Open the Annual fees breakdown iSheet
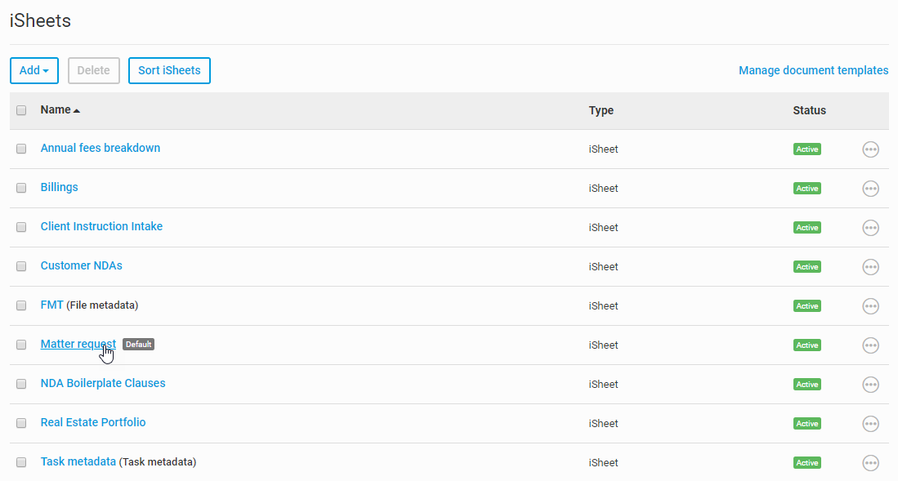Screen dimensions: 898x481 (x=101, y=148)
